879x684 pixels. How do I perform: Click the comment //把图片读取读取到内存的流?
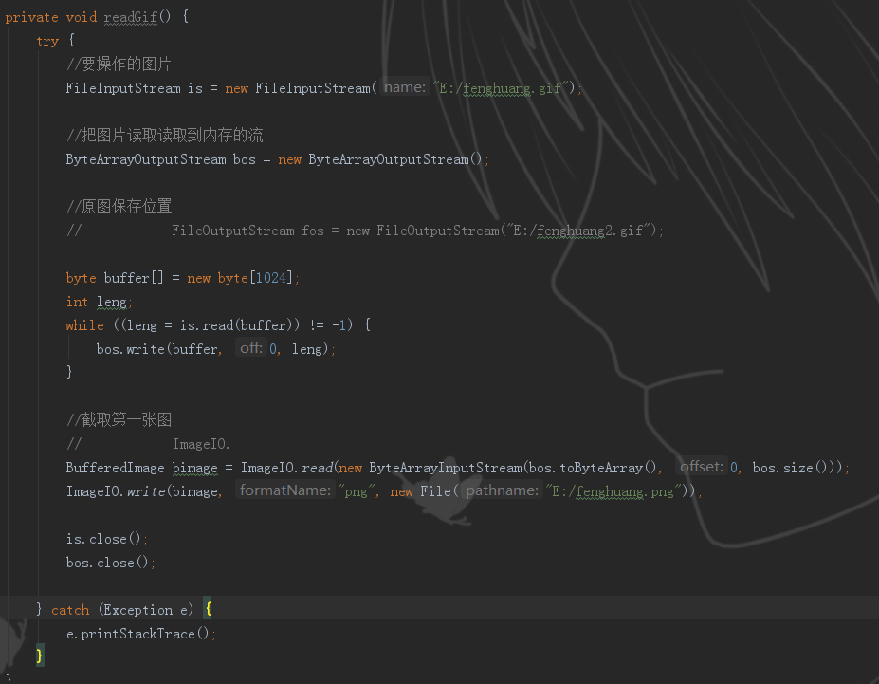(165, 135)
